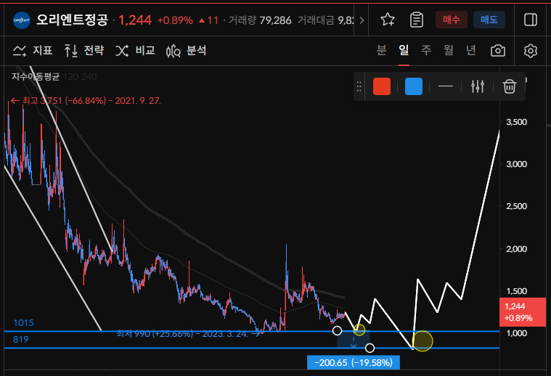
Task: Open chart settings gear icon
Action: point(531,51)
